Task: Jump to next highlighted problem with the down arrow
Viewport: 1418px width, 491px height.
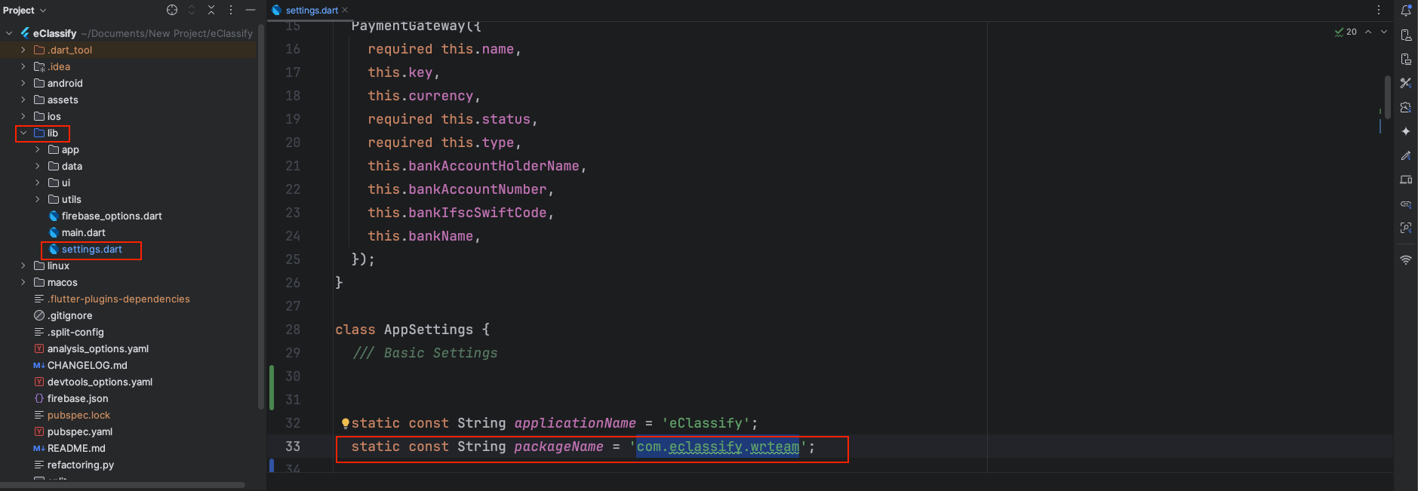Action: click(x=1384, y=32)
